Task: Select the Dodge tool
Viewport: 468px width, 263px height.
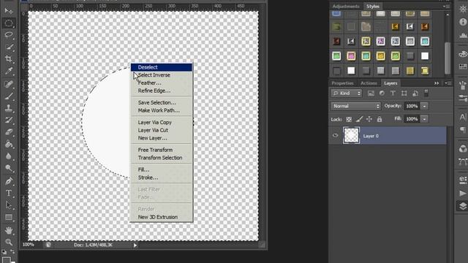Action: click(x=9, y=168)
